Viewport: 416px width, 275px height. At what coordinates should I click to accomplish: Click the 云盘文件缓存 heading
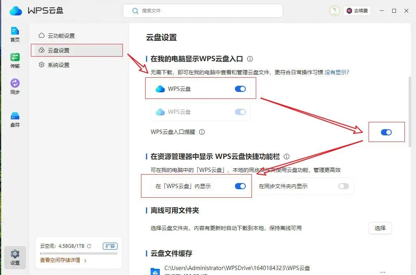click(171, 253)
